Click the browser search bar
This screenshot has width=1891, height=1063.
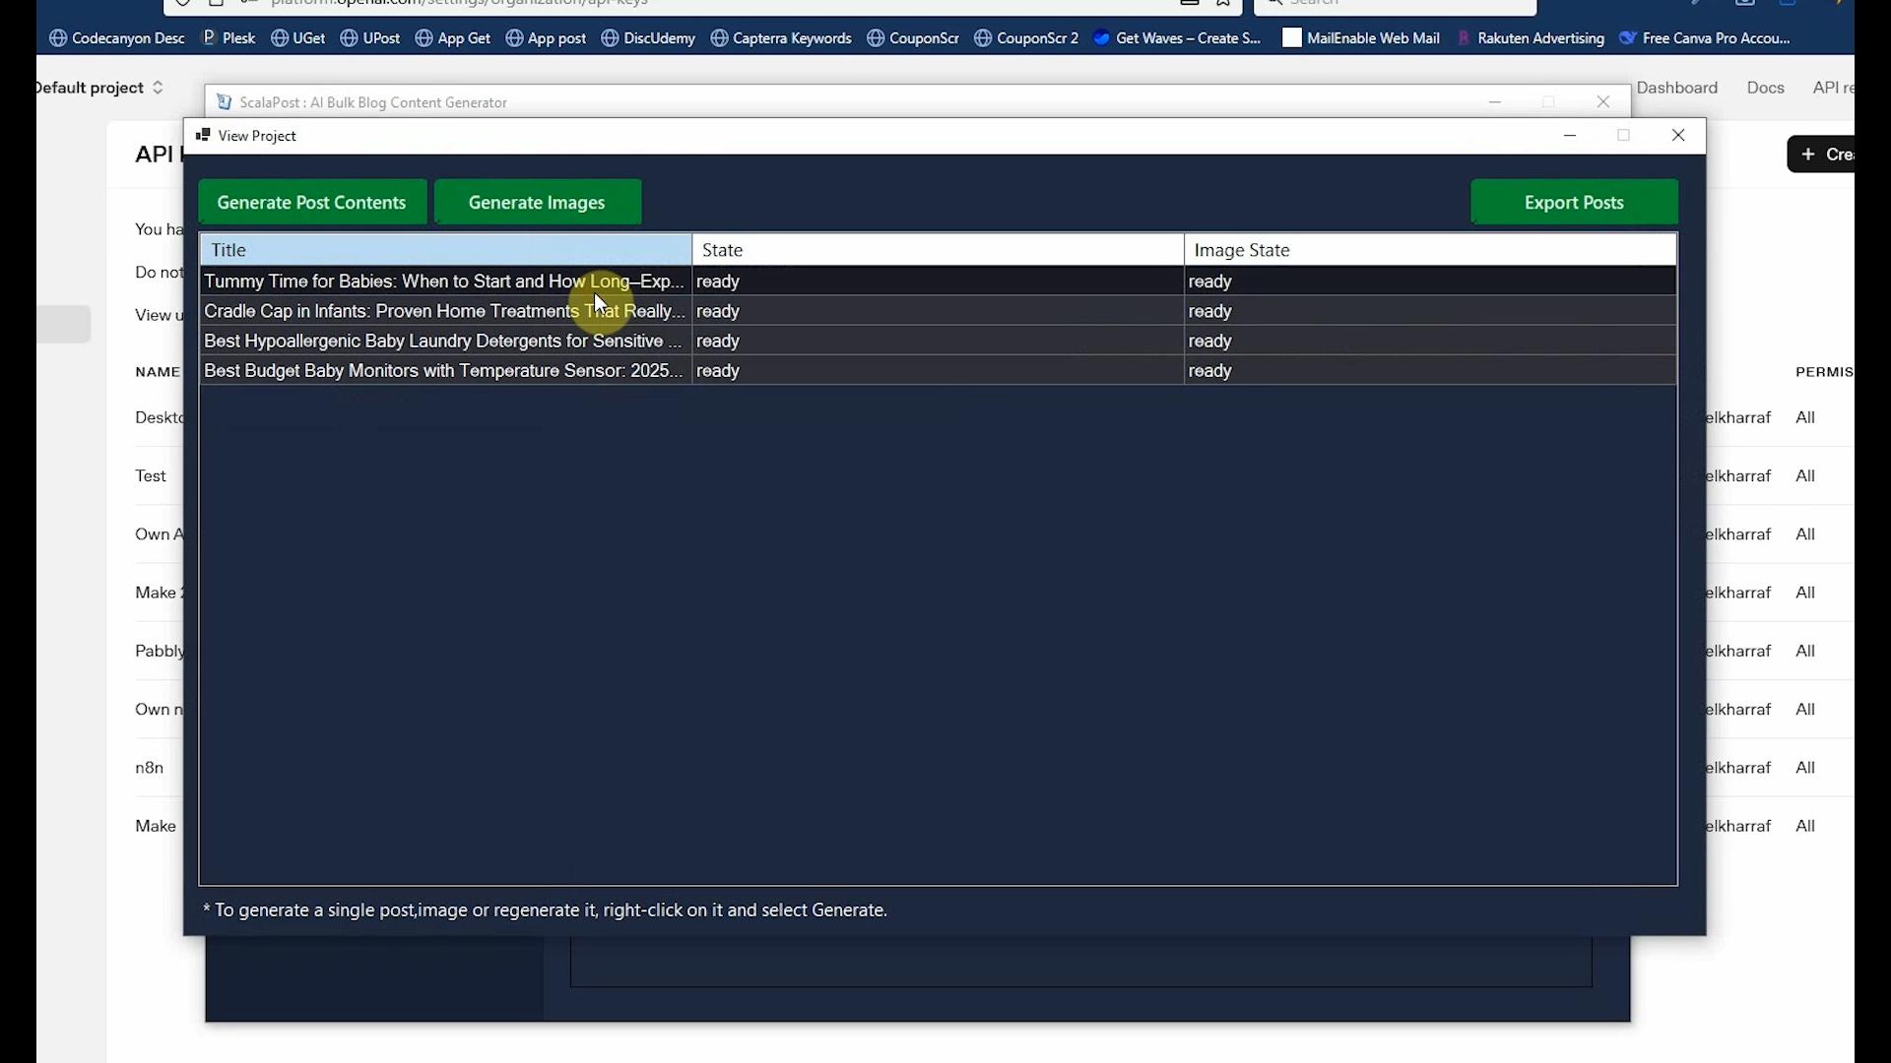(x=1399, y=4)
